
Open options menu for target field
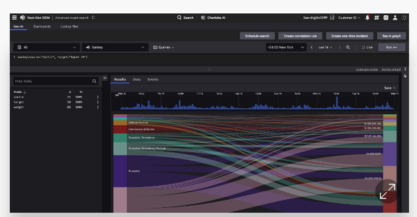[x=98, y=102]
